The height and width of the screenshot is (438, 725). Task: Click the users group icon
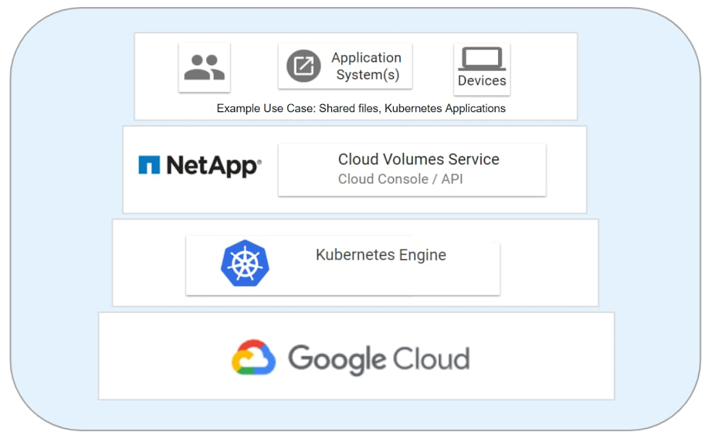(x=204, y=67)
